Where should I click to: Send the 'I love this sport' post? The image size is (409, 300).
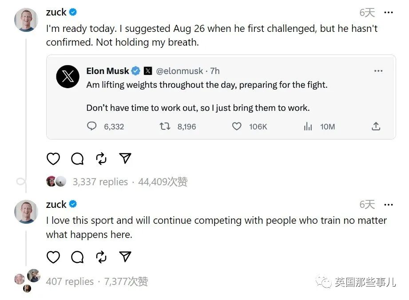tap(125, 257)
